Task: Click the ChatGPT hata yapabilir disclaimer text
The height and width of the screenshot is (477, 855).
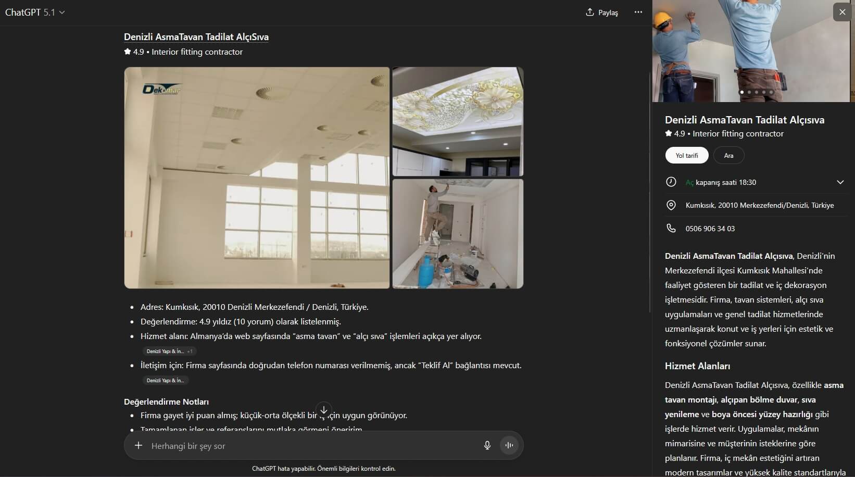Action: 324,469
